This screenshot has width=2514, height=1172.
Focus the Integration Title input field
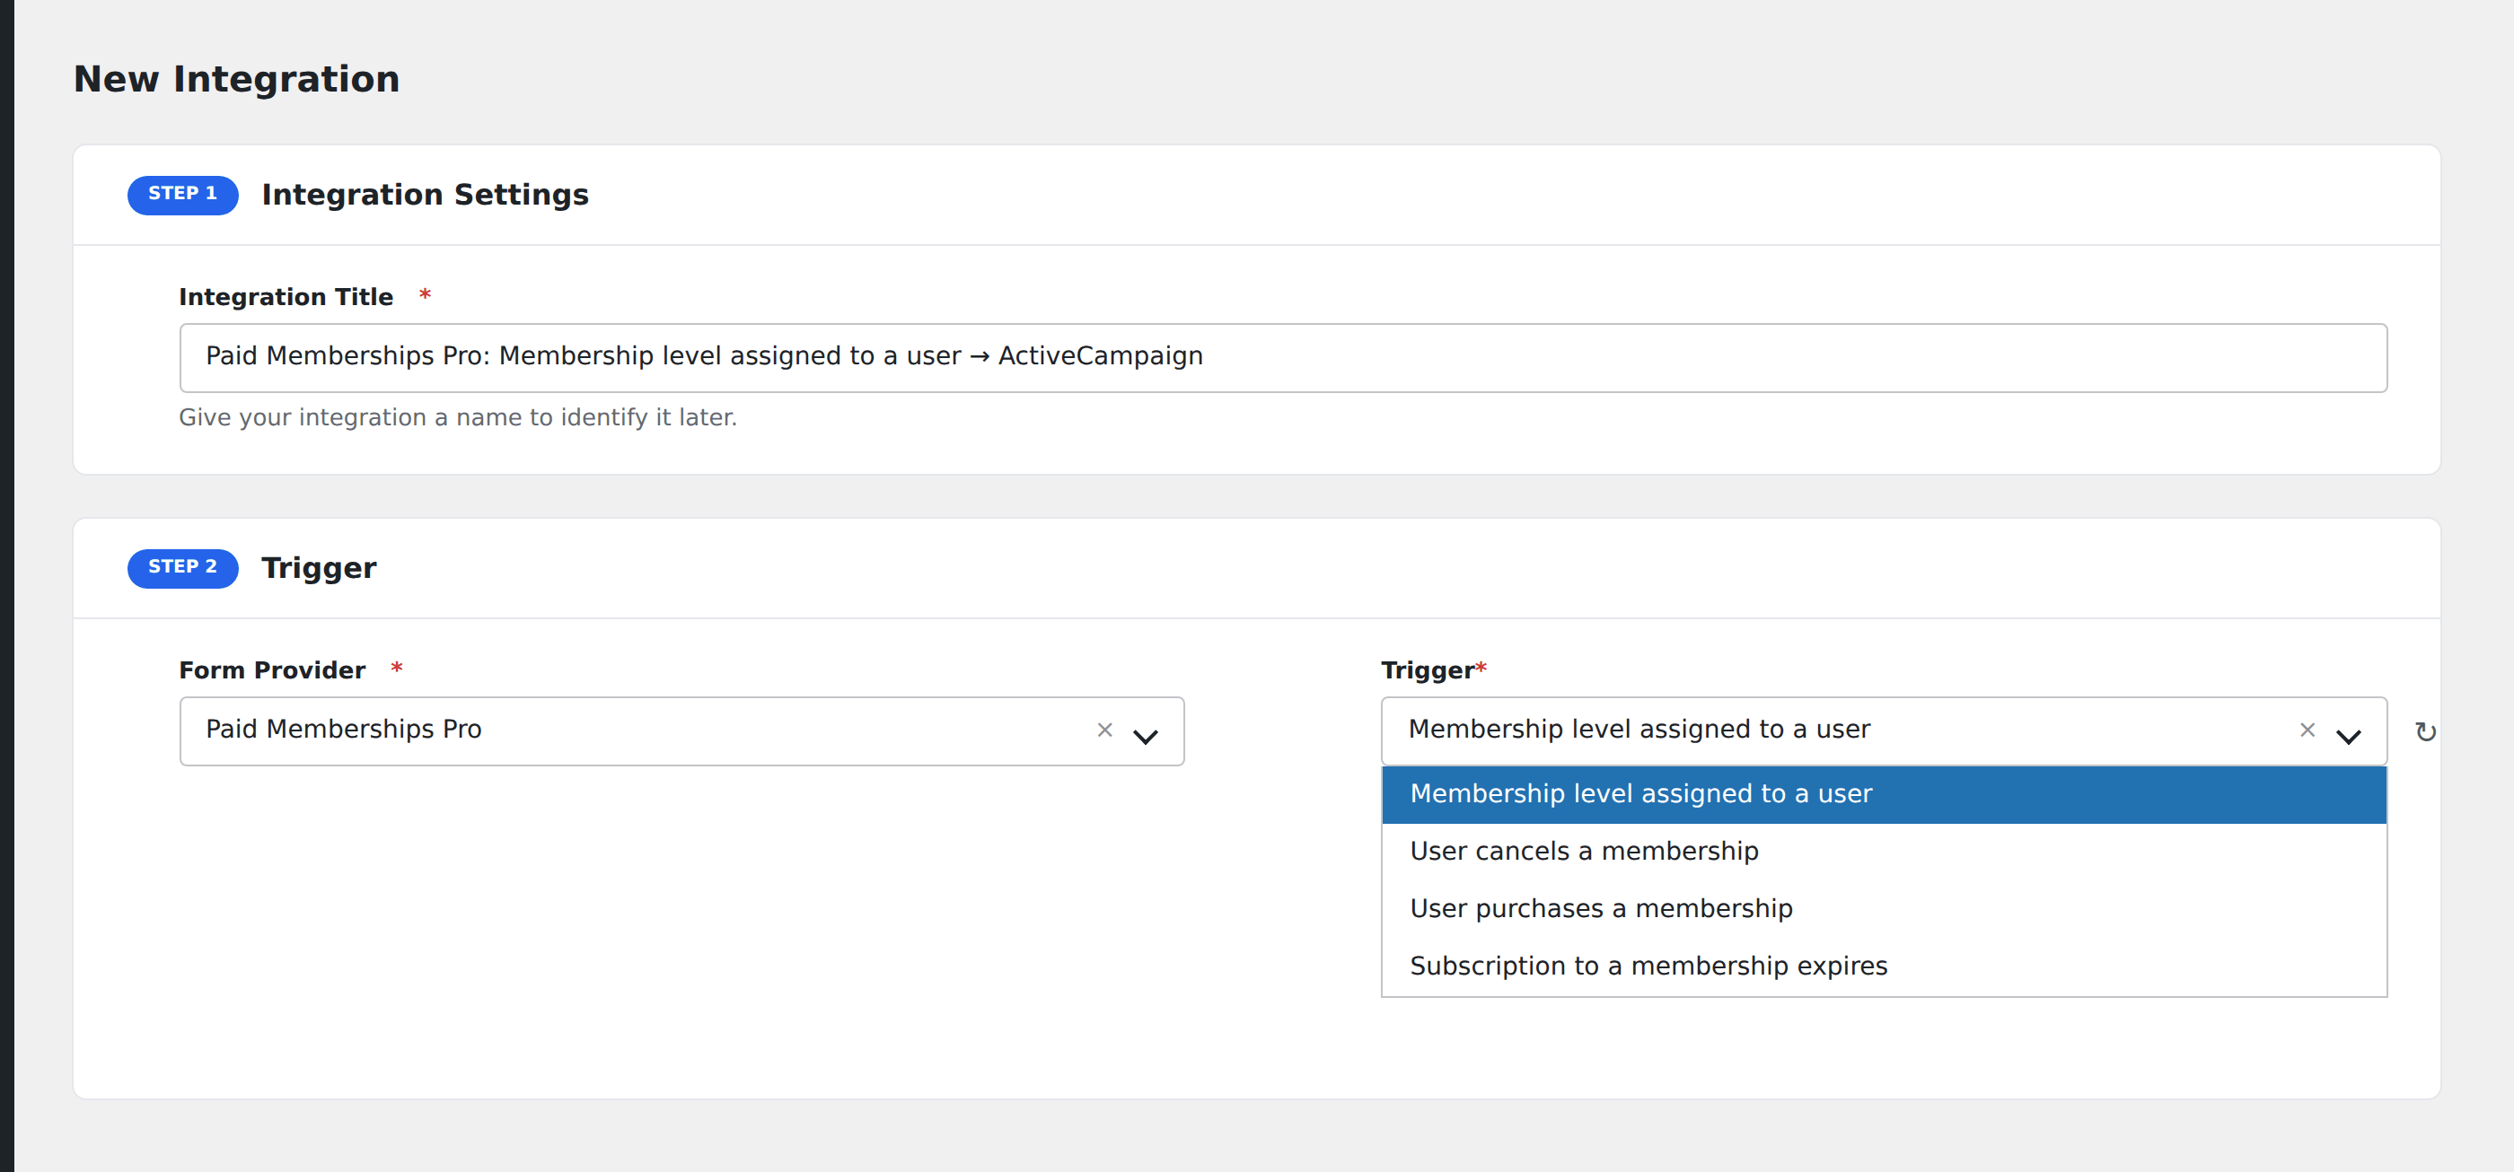pyautogui.click(x=1283, y=358)
